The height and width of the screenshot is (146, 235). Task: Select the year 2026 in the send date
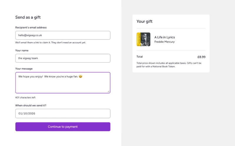32,114
